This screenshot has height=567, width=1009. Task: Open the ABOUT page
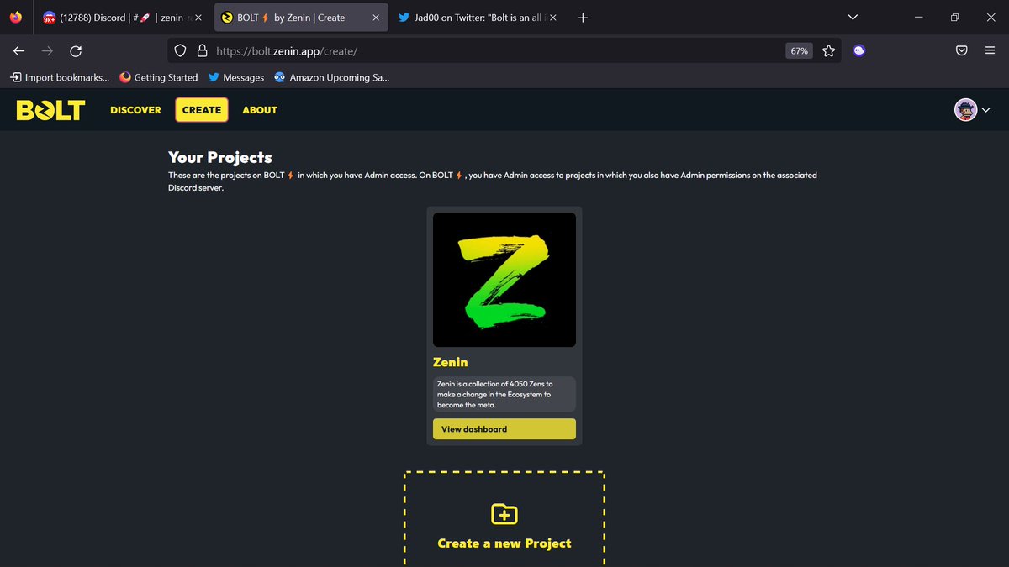click(260, 110)
